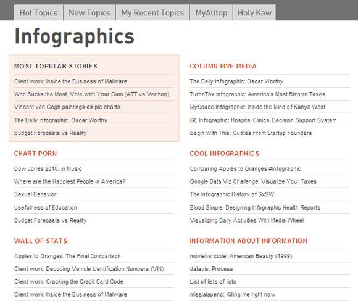This screenshot has height=301, width=358.
Task: Open 'MySpace Infographic: Inside the Mind of Kanye West'
Action: tap(257, 107)
